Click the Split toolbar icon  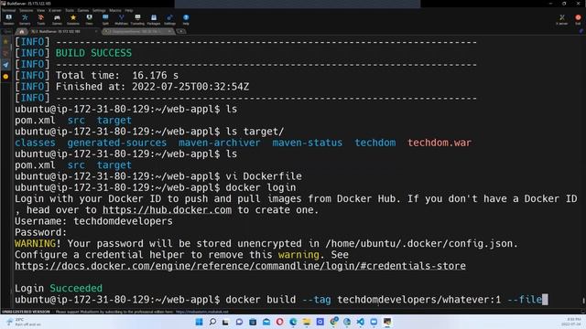point(105,19)
